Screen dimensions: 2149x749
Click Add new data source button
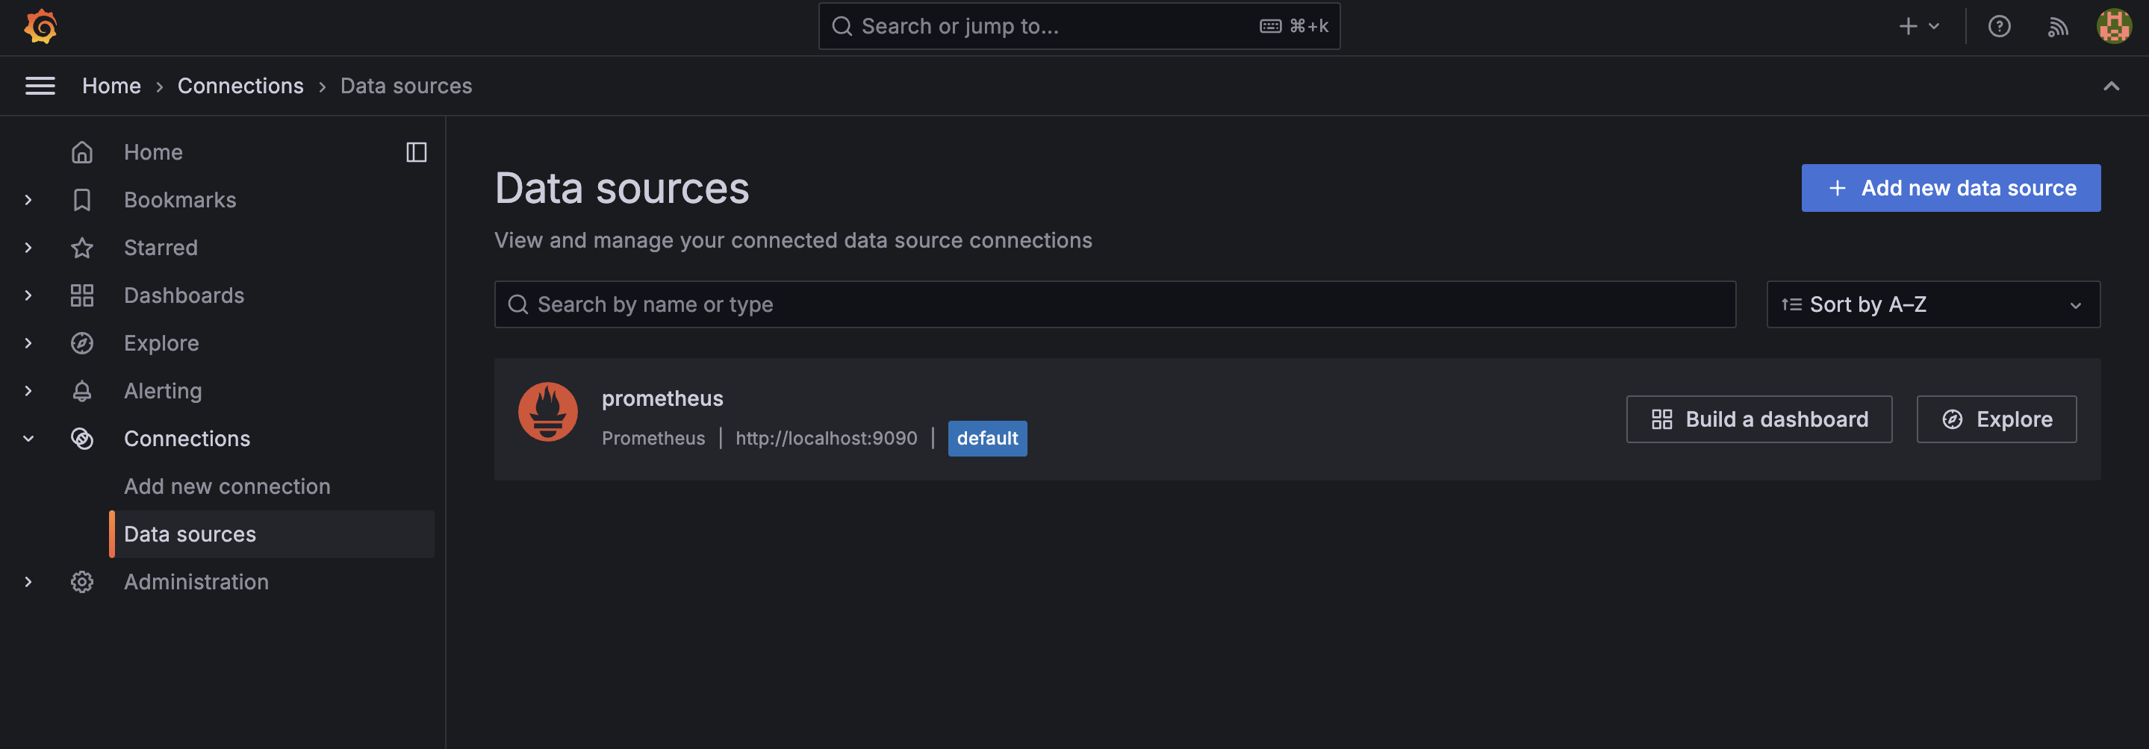click(1950, 188)
